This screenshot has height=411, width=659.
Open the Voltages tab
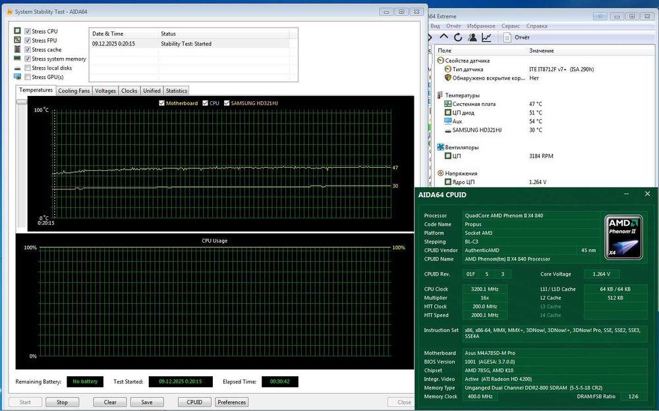[x=105, y=91]
